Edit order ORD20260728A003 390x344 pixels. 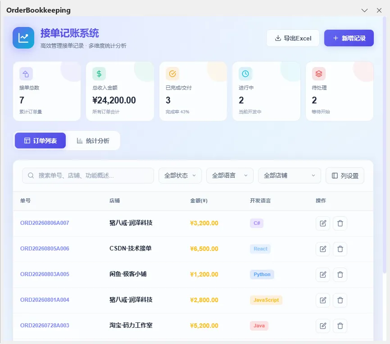coord(323,326)
